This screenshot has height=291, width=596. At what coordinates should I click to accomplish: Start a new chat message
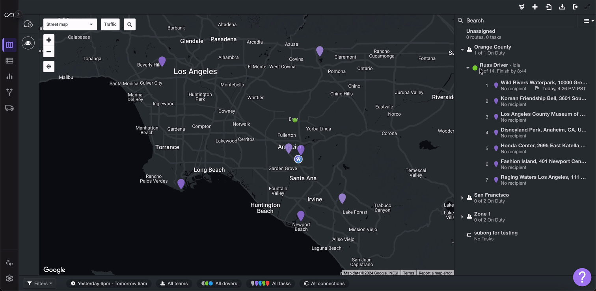28,24
